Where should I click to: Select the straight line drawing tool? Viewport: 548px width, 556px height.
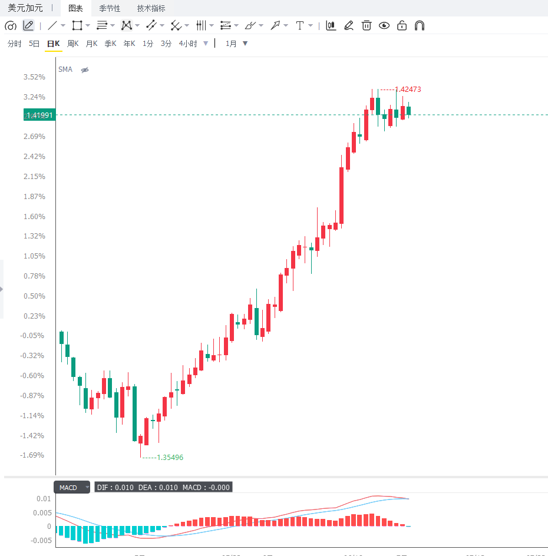coord(52,25)
